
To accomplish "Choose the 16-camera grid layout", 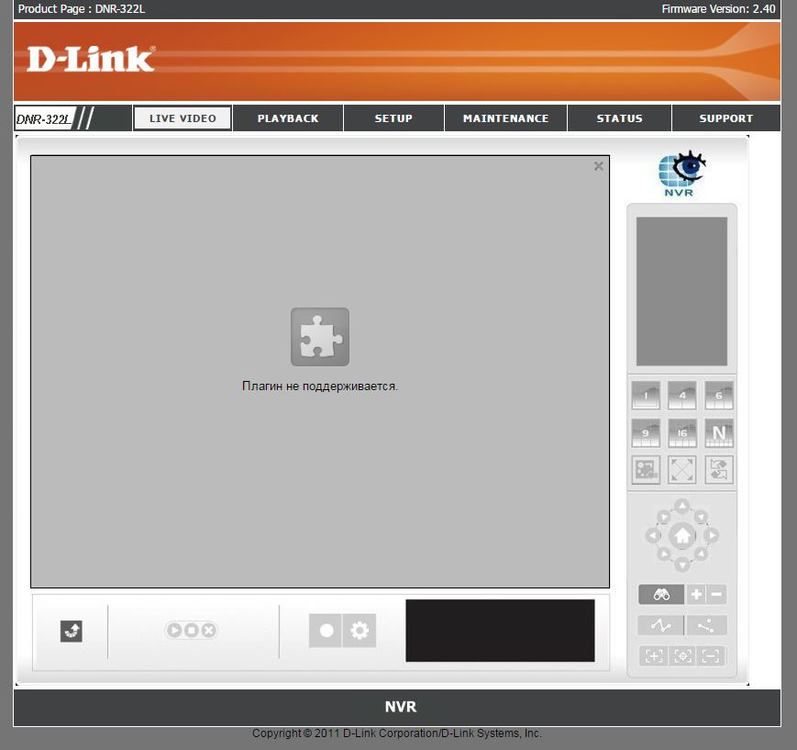I will point(682,433).
